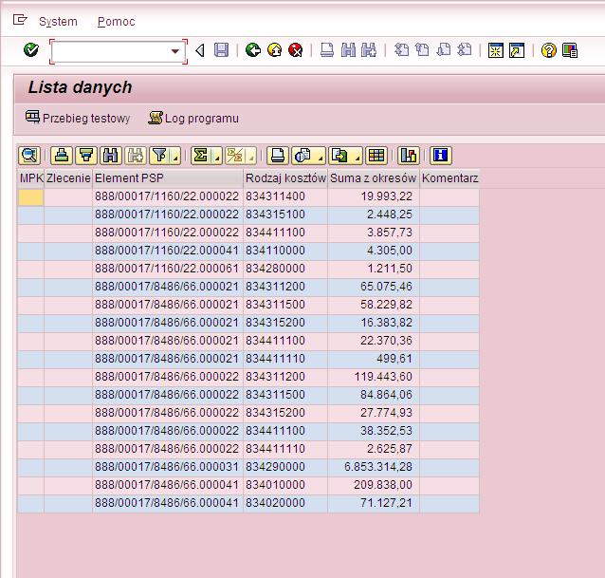The image size is (605, 578).
Task: Click the Save diskette icon
Action: point(221,50)
